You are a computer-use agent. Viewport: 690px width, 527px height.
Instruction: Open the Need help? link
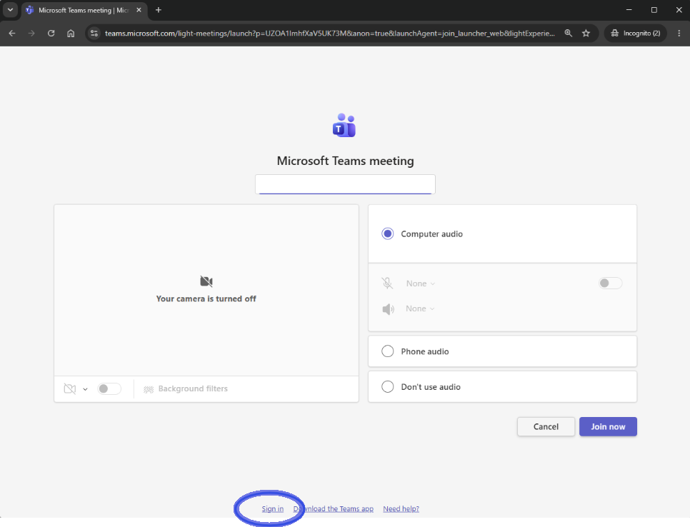401,509
